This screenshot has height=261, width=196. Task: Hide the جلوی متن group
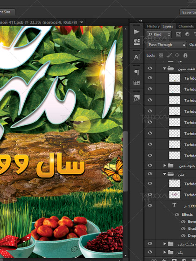pyautogui.click(x=150, y=165)
